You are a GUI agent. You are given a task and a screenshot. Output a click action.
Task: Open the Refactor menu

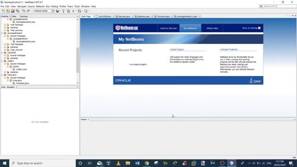click(40, 6)
